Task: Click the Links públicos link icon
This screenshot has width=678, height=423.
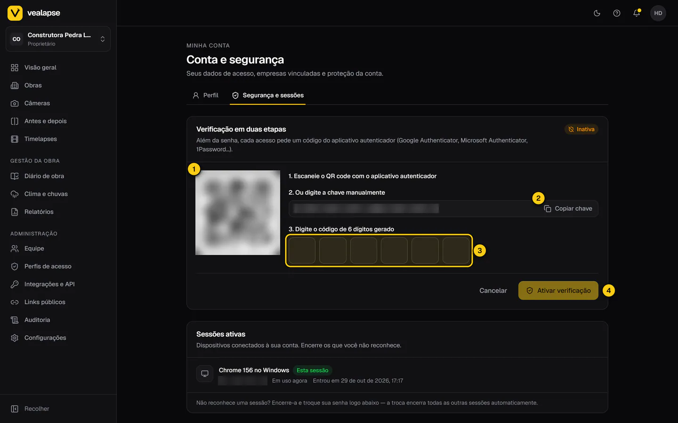Action: point(15,302)
